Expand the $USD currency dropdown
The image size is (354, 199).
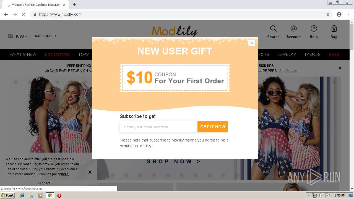pos(18,36)
